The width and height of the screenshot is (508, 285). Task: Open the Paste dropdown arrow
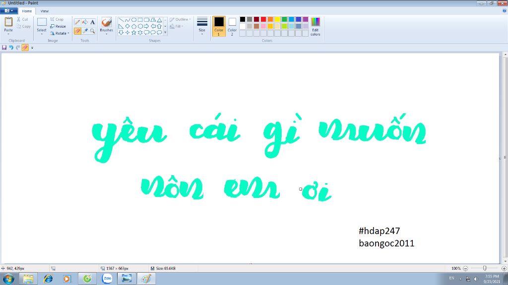click(8, 34)
